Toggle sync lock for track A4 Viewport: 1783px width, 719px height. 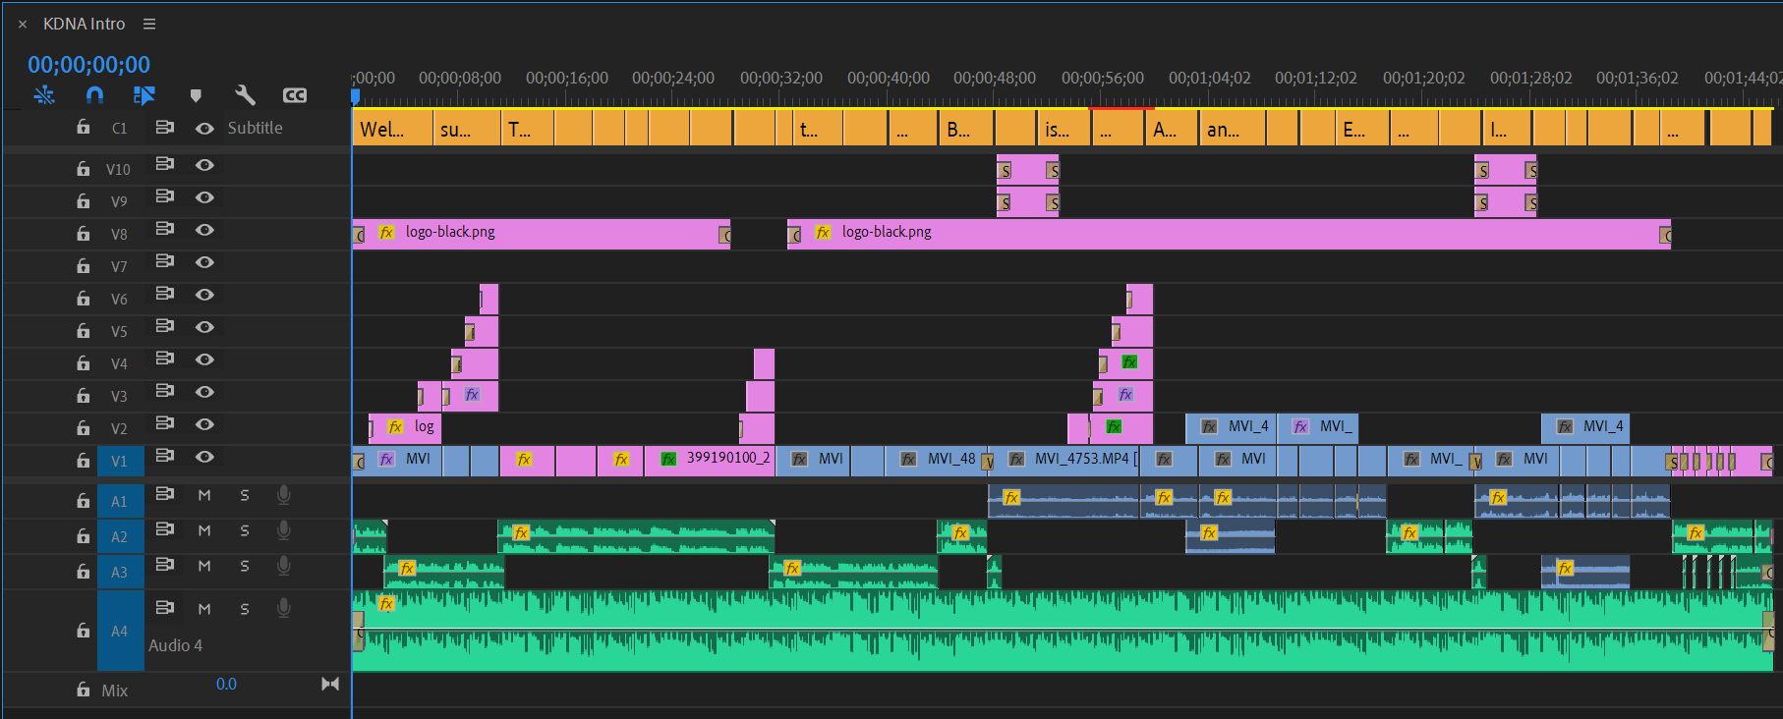(164, 608)
